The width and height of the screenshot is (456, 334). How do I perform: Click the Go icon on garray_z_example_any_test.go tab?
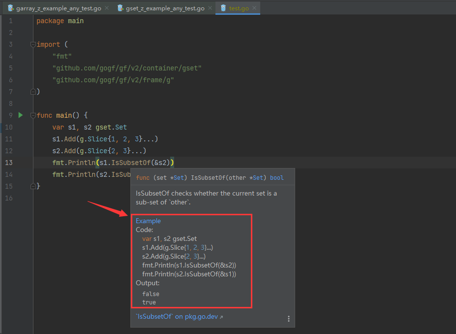pyautogui.click(x=10, y=8)
